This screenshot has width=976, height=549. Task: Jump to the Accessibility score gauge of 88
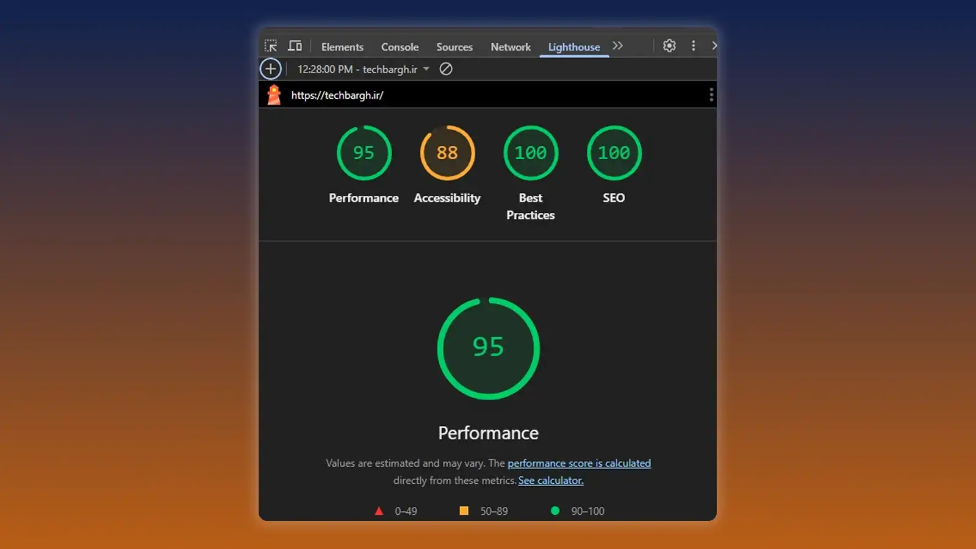[447, 153]
